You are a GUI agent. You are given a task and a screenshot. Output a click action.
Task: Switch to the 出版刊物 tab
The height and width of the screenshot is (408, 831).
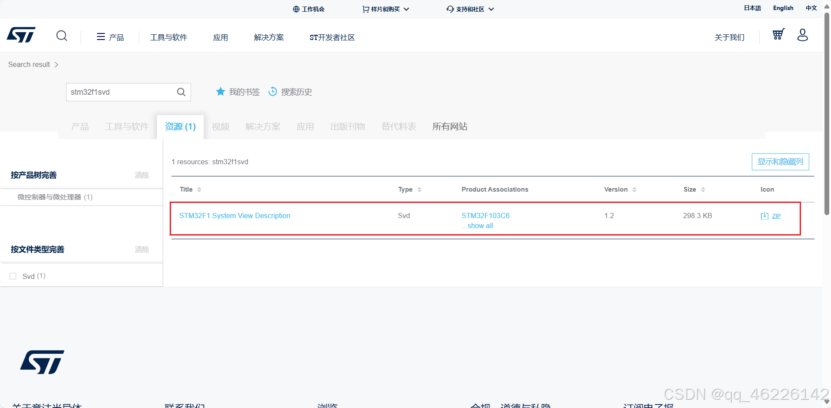click(x=348, y=126)
